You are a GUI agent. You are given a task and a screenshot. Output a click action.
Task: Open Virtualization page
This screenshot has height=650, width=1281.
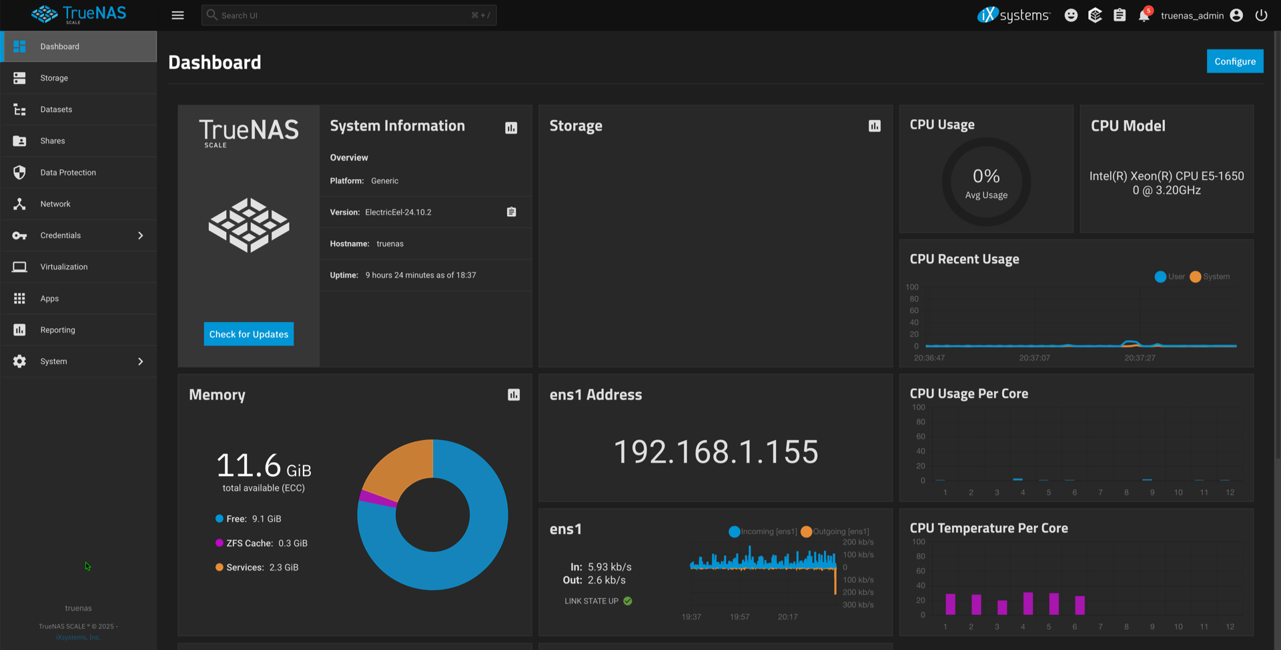point(79,267)
